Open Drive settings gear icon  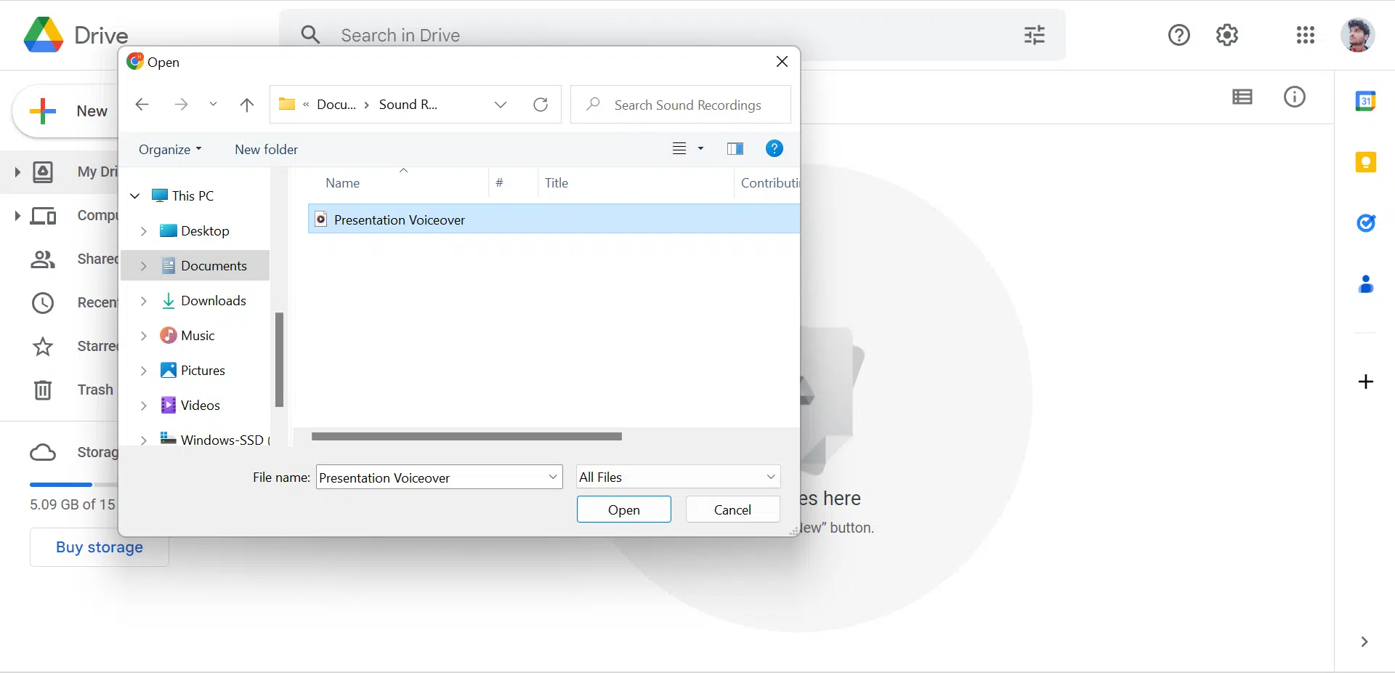[1226, 35]
